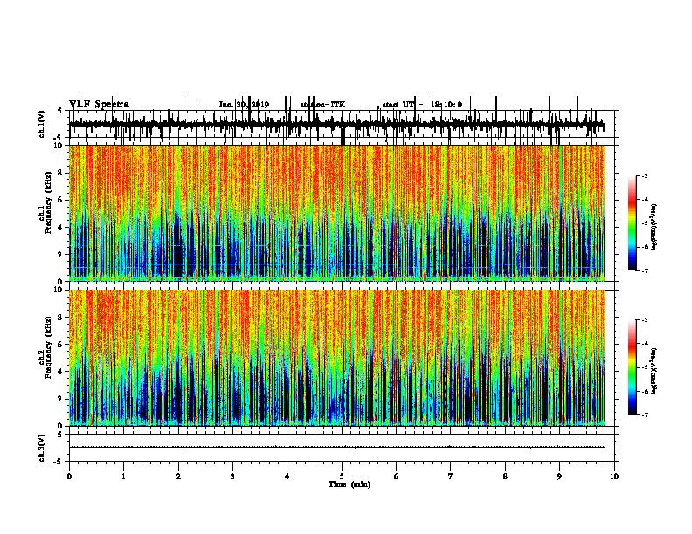692x534 pixels.
Task: Select the "Jan. 30, 2019" date text
Action: 244,105
